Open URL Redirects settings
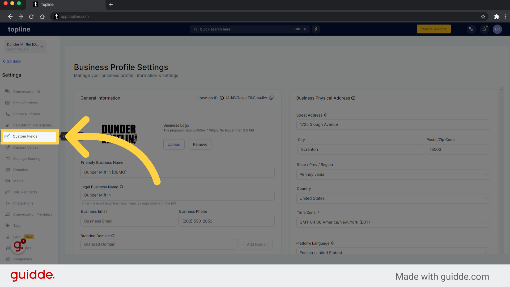Viewport: 510px width, 287px height. point(25,192)
